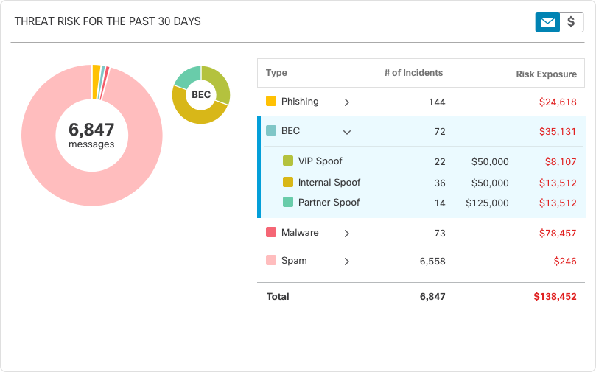Screen dimensions: 596x372
Task: Click the VIP Spoof olive swatch
Action: click(x=288, y=161)
